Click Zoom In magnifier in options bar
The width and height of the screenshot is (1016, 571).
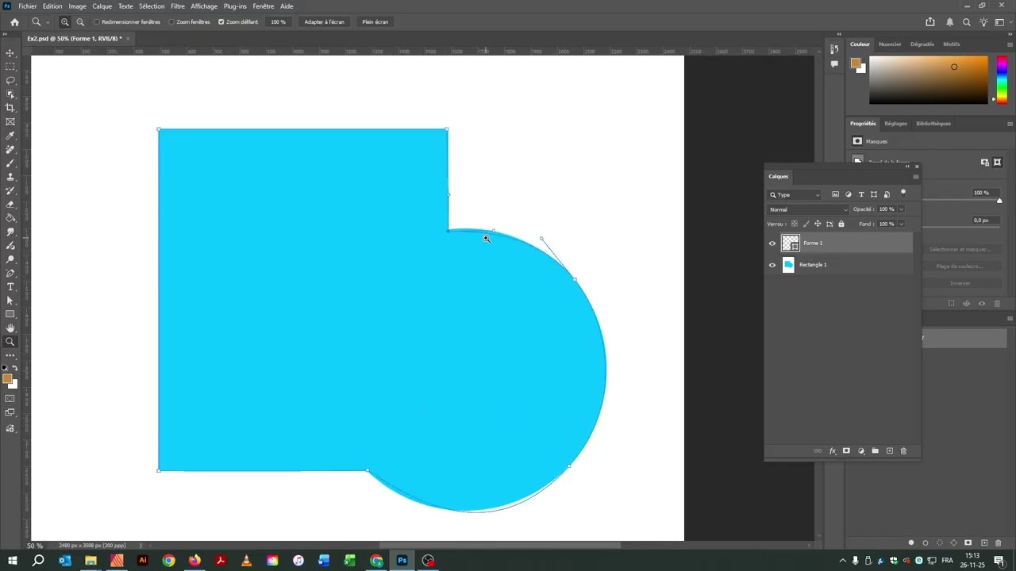[x=65, y=22]
